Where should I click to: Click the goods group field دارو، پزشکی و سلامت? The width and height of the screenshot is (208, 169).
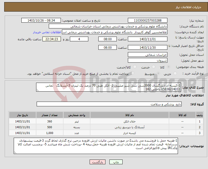click(109, 104)
